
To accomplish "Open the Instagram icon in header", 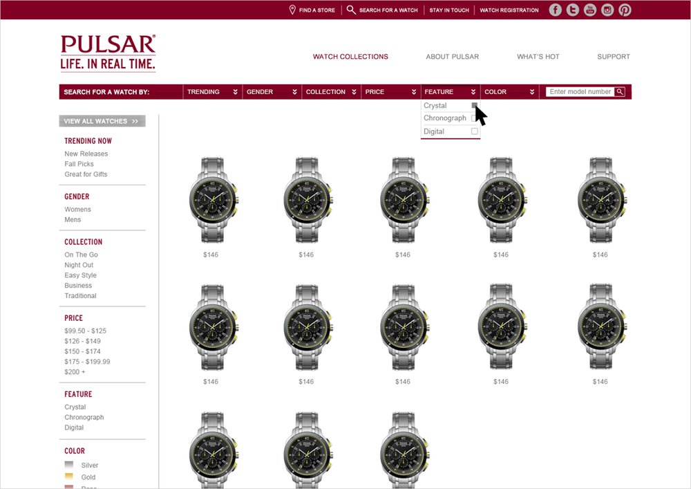I will (607, 10).
